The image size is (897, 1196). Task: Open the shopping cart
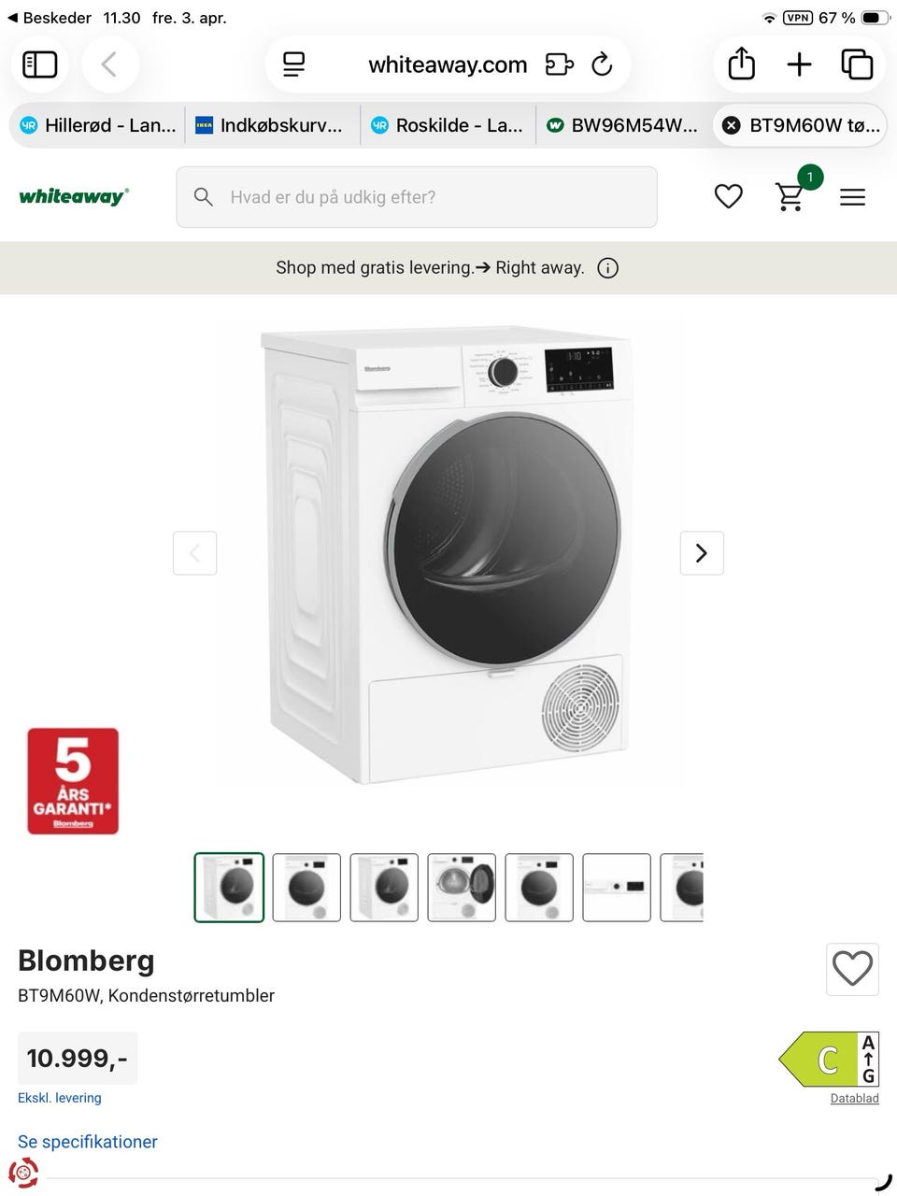click(x=790, y=197)
